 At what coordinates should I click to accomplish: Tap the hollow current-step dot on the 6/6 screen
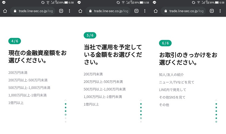[x=216, y=122]
